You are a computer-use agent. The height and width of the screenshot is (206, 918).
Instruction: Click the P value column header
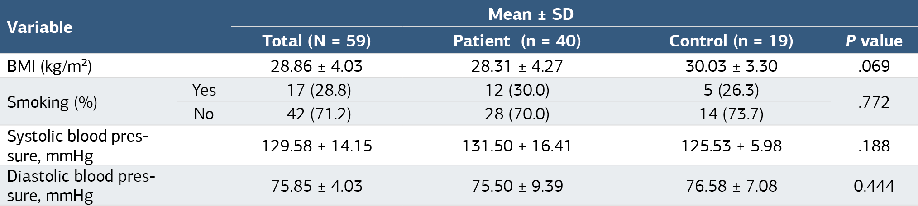[x=874, y=41]
